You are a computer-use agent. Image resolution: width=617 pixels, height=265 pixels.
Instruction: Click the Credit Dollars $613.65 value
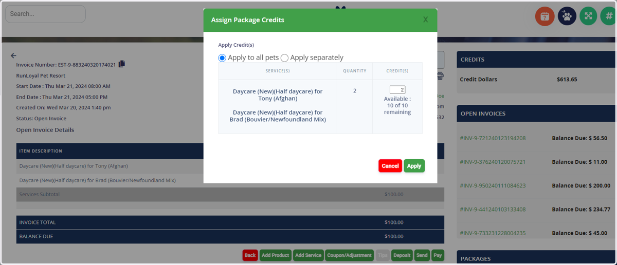coord(567,80)
